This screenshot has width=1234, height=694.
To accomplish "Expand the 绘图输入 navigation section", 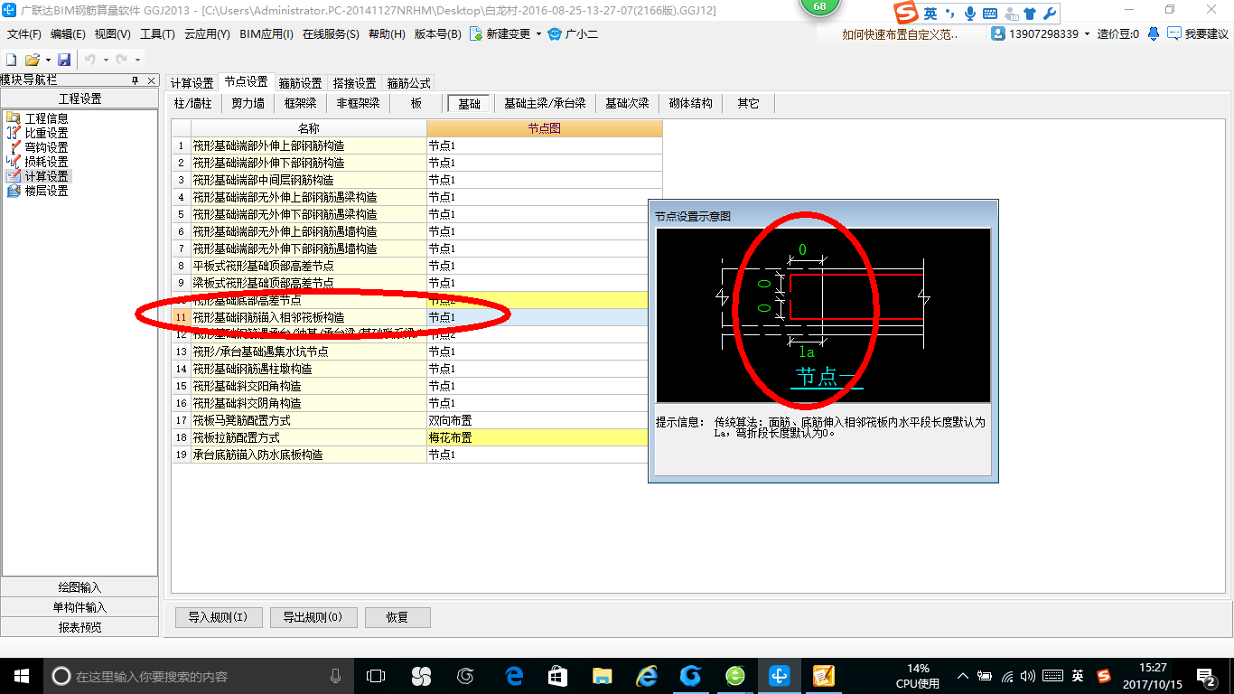I will tap(79, 587).
